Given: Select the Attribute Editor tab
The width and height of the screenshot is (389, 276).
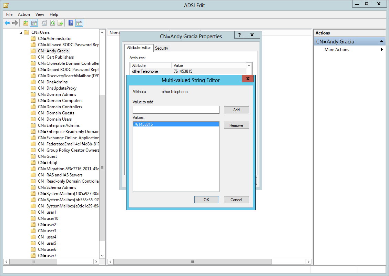Looking at the screenshot, I should coord(139,48).
